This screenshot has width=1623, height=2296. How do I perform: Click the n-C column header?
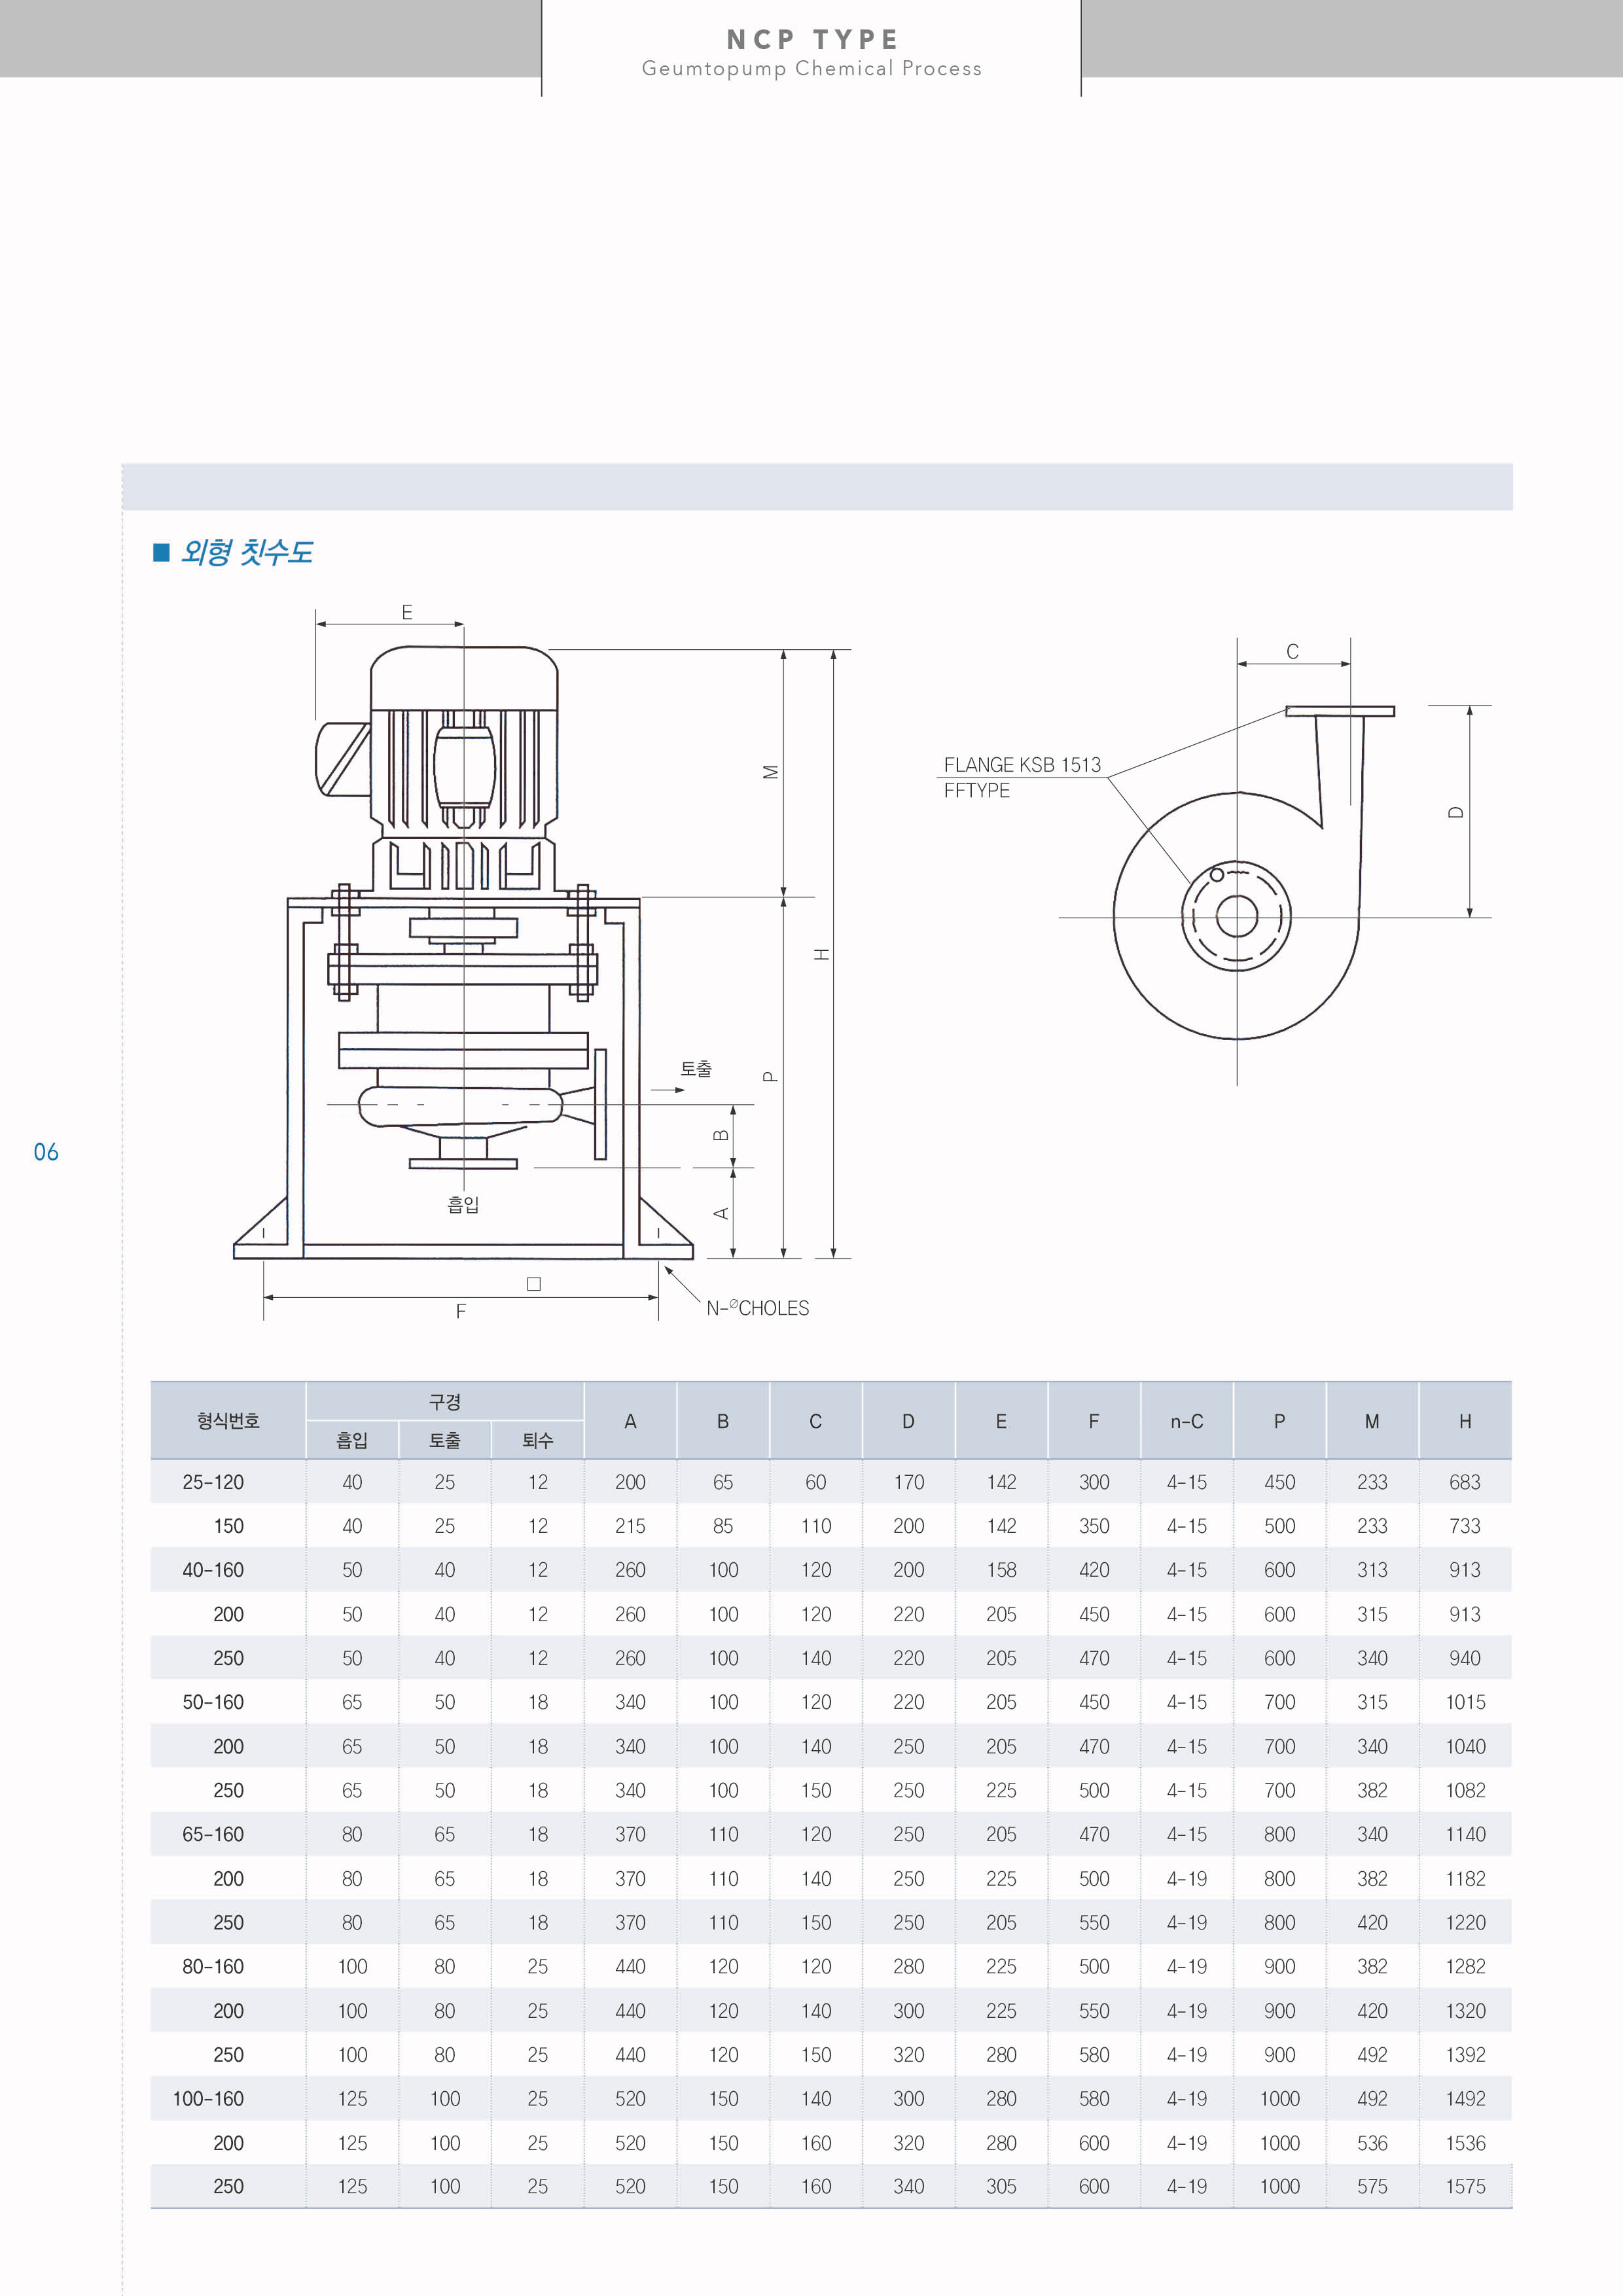[1186, 1421]
